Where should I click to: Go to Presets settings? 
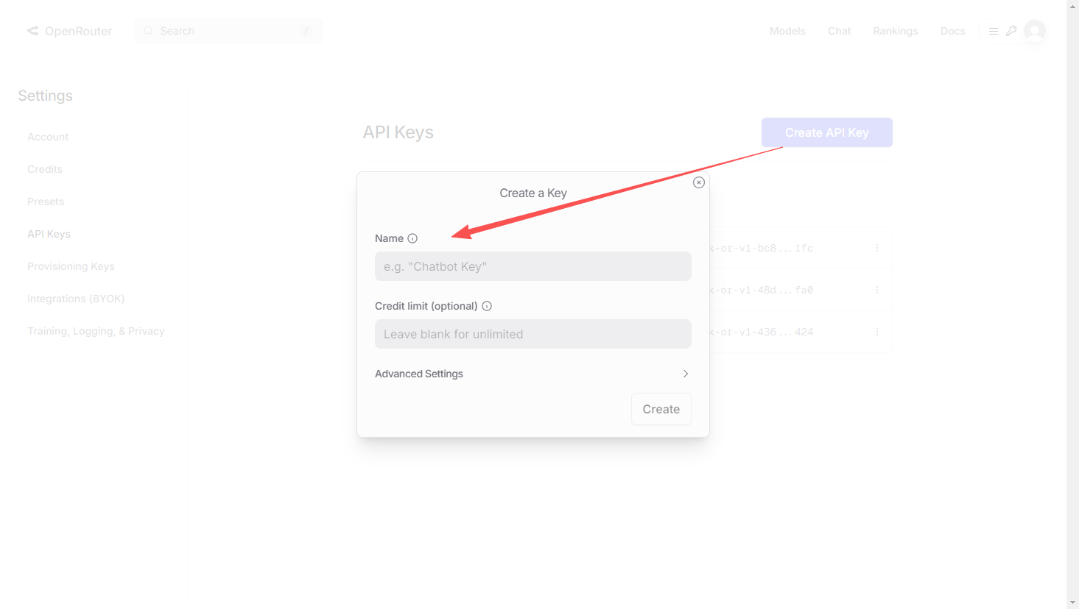[46, 202]
